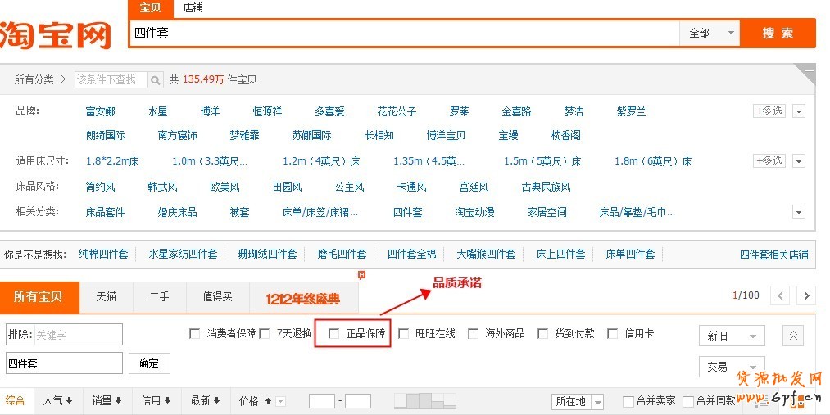Screen dimensions: 830x415
Task: Open the 新旧 condition dropdown
Action: [x=731, y=336]
